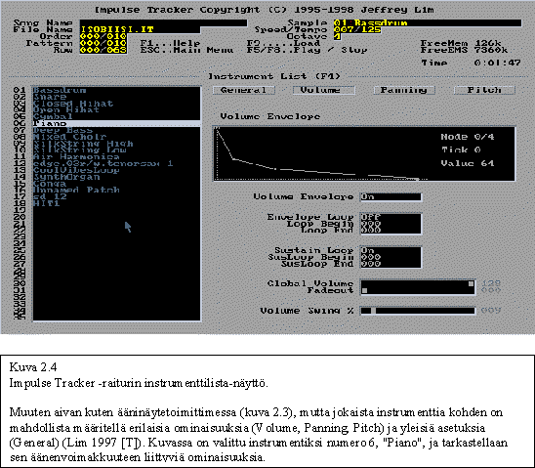Toggle the Envelope Loop Off field
535x468 pixels.
click(x=391, y=217)
